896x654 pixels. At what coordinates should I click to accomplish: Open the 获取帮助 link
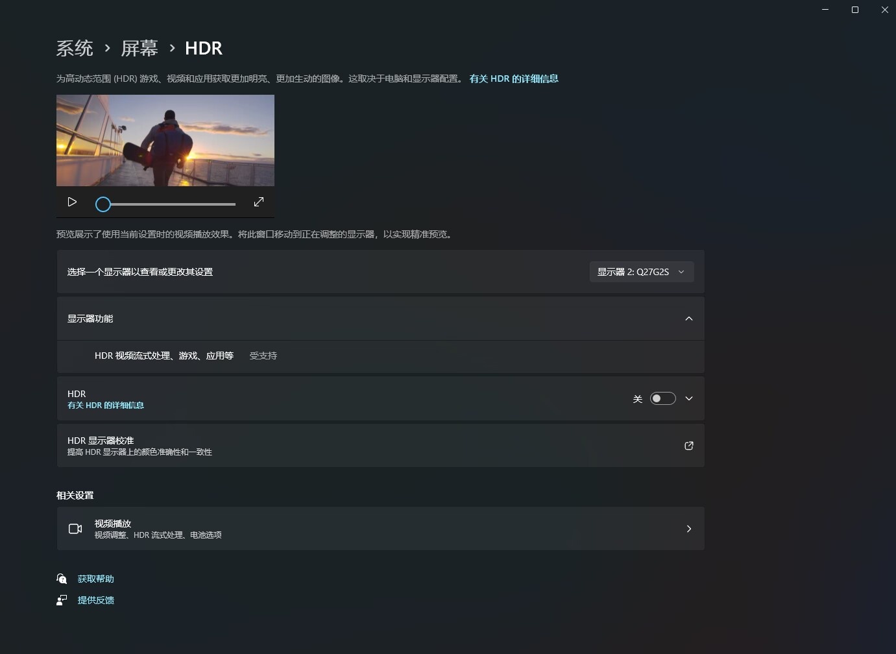tap(96, 579)
